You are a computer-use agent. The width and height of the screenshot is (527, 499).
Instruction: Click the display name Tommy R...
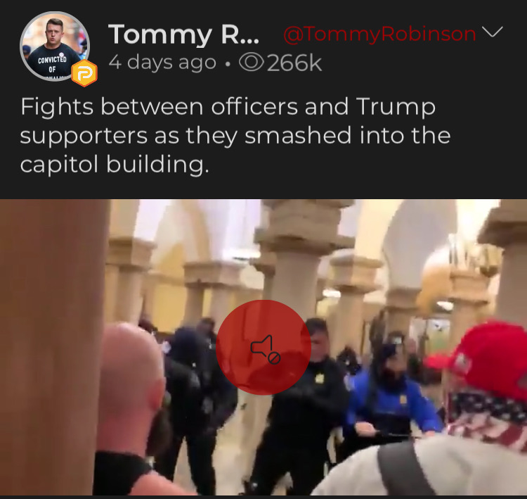click(x=183, y=34)
